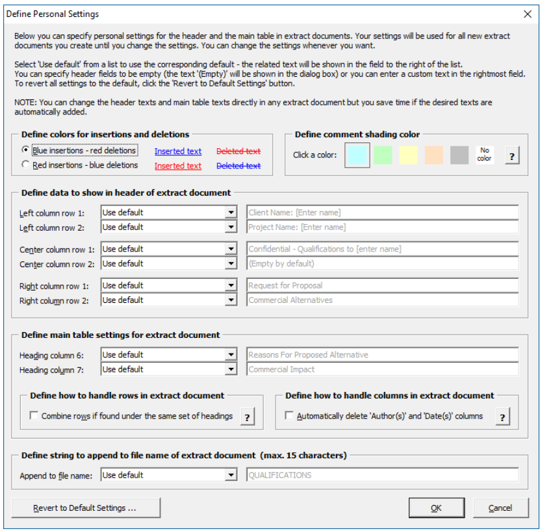
Task: Click the Commercial Impact text field
Action: pyautogui.click(x=382, y=369)
